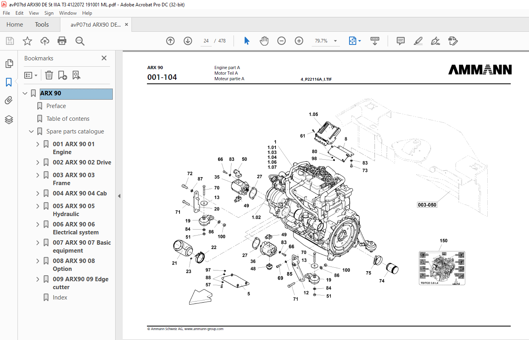Expand the 008 ARX 90 08 Option bookmark
Screen dimensions: 529x340
click(38, 261)
